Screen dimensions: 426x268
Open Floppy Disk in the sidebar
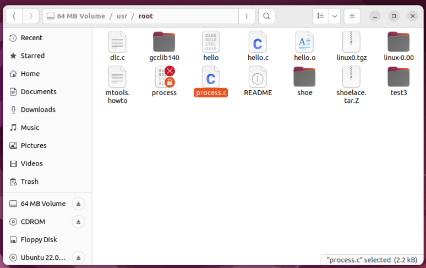pos(47,240)
